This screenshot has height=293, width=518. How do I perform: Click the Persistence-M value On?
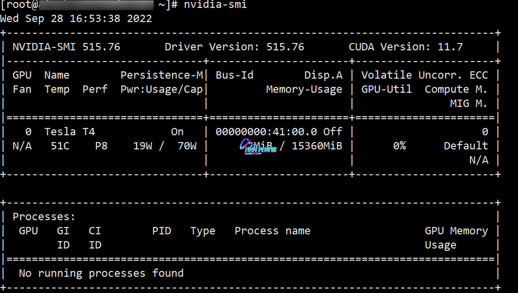click(177, 132)
